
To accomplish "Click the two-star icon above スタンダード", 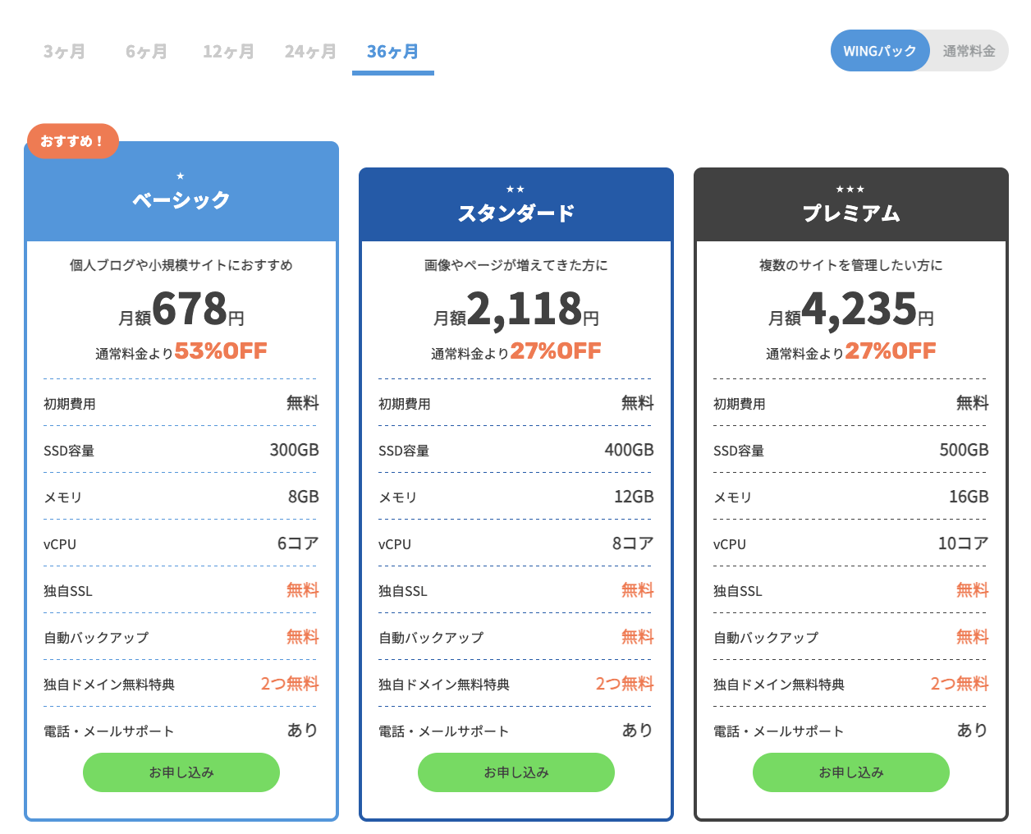I will tap(515, 189).
